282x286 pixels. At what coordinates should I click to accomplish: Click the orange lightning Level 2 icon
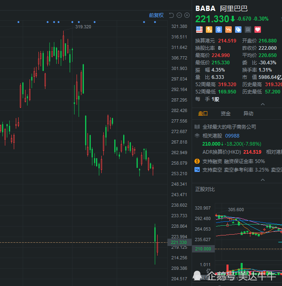pos(209,30)
